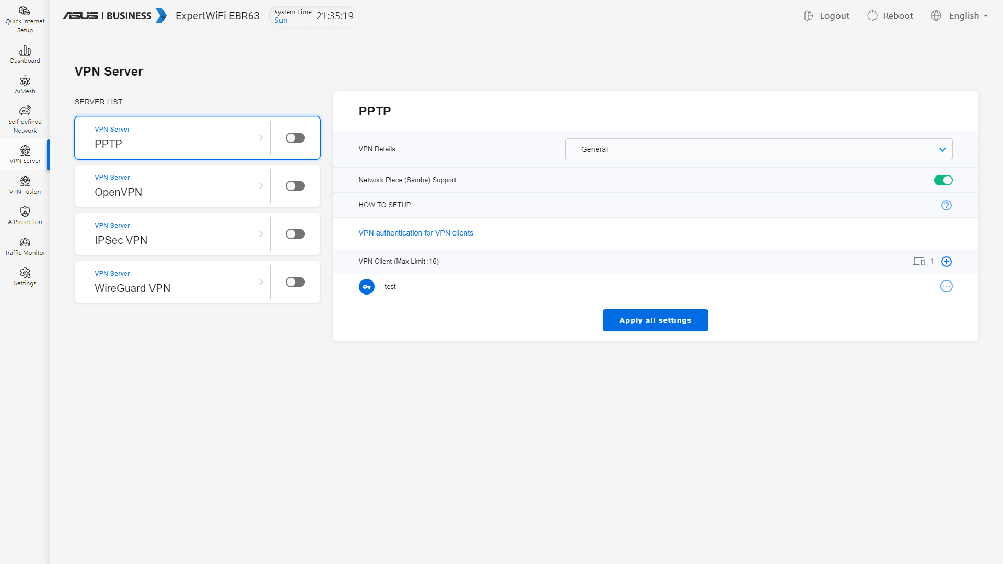
Task: Open Dashboard from the sidebar
Action: pos(25,54)
